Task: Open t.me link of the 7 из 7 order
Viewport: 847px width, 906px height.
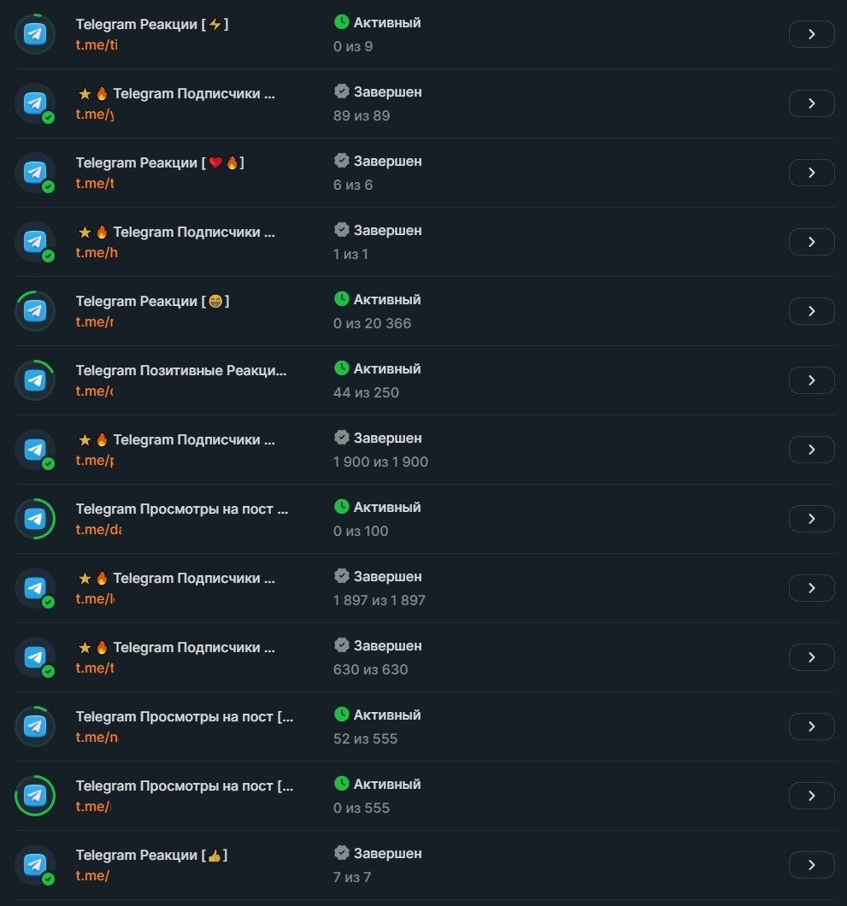Action: pyautogui.click(x=92, y=876)
